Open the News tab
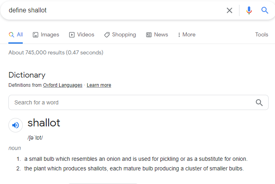 (157, 35)
